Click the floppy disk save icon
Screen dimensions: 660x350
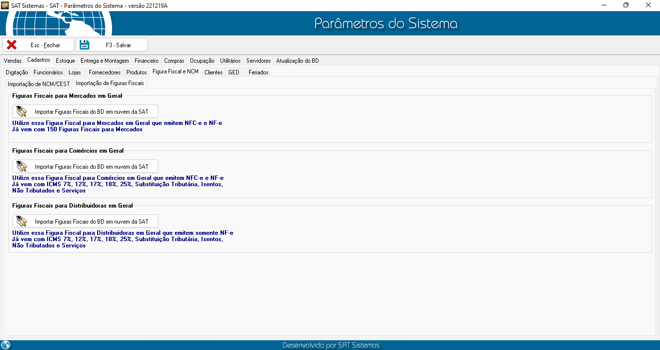click(x=85, y=45)
